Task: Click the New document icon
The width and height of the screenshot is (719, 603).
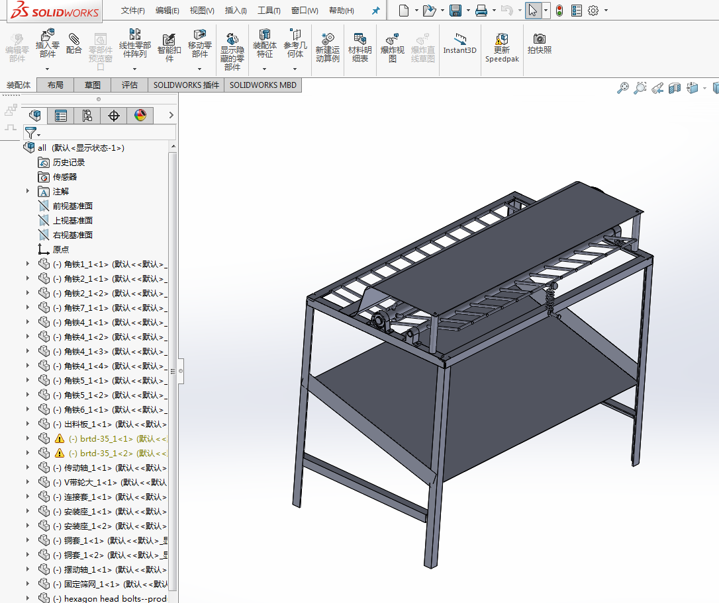Action: [x=403, y=10]
